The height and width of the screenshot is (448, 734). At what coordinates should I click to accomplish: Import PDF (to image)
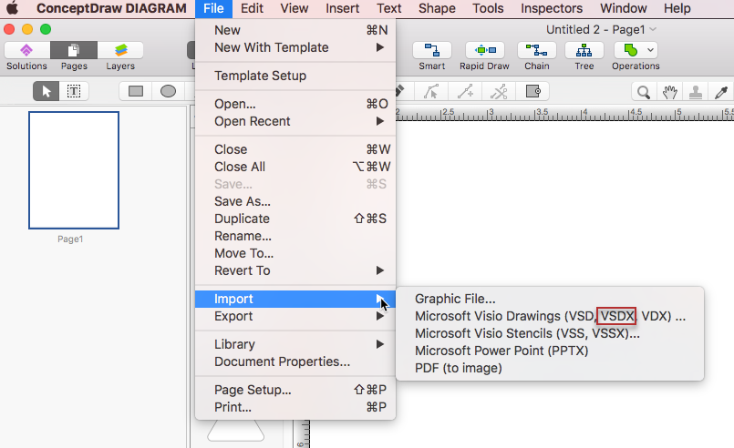550,368
